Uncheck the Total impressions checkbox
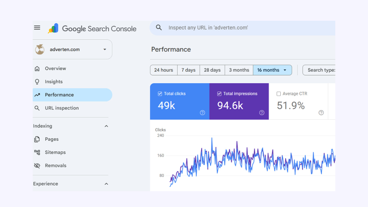Viewport: 368px width, 207px height. [219, 94]
